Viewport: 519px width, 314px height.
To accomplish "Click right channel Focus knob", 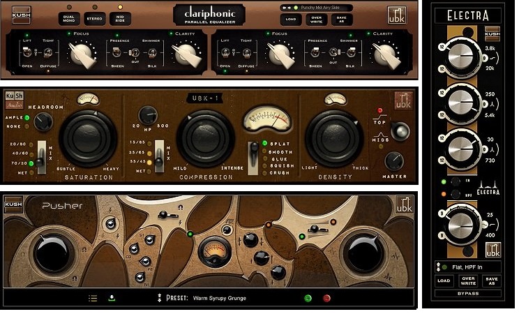I will tap(280, 54).
